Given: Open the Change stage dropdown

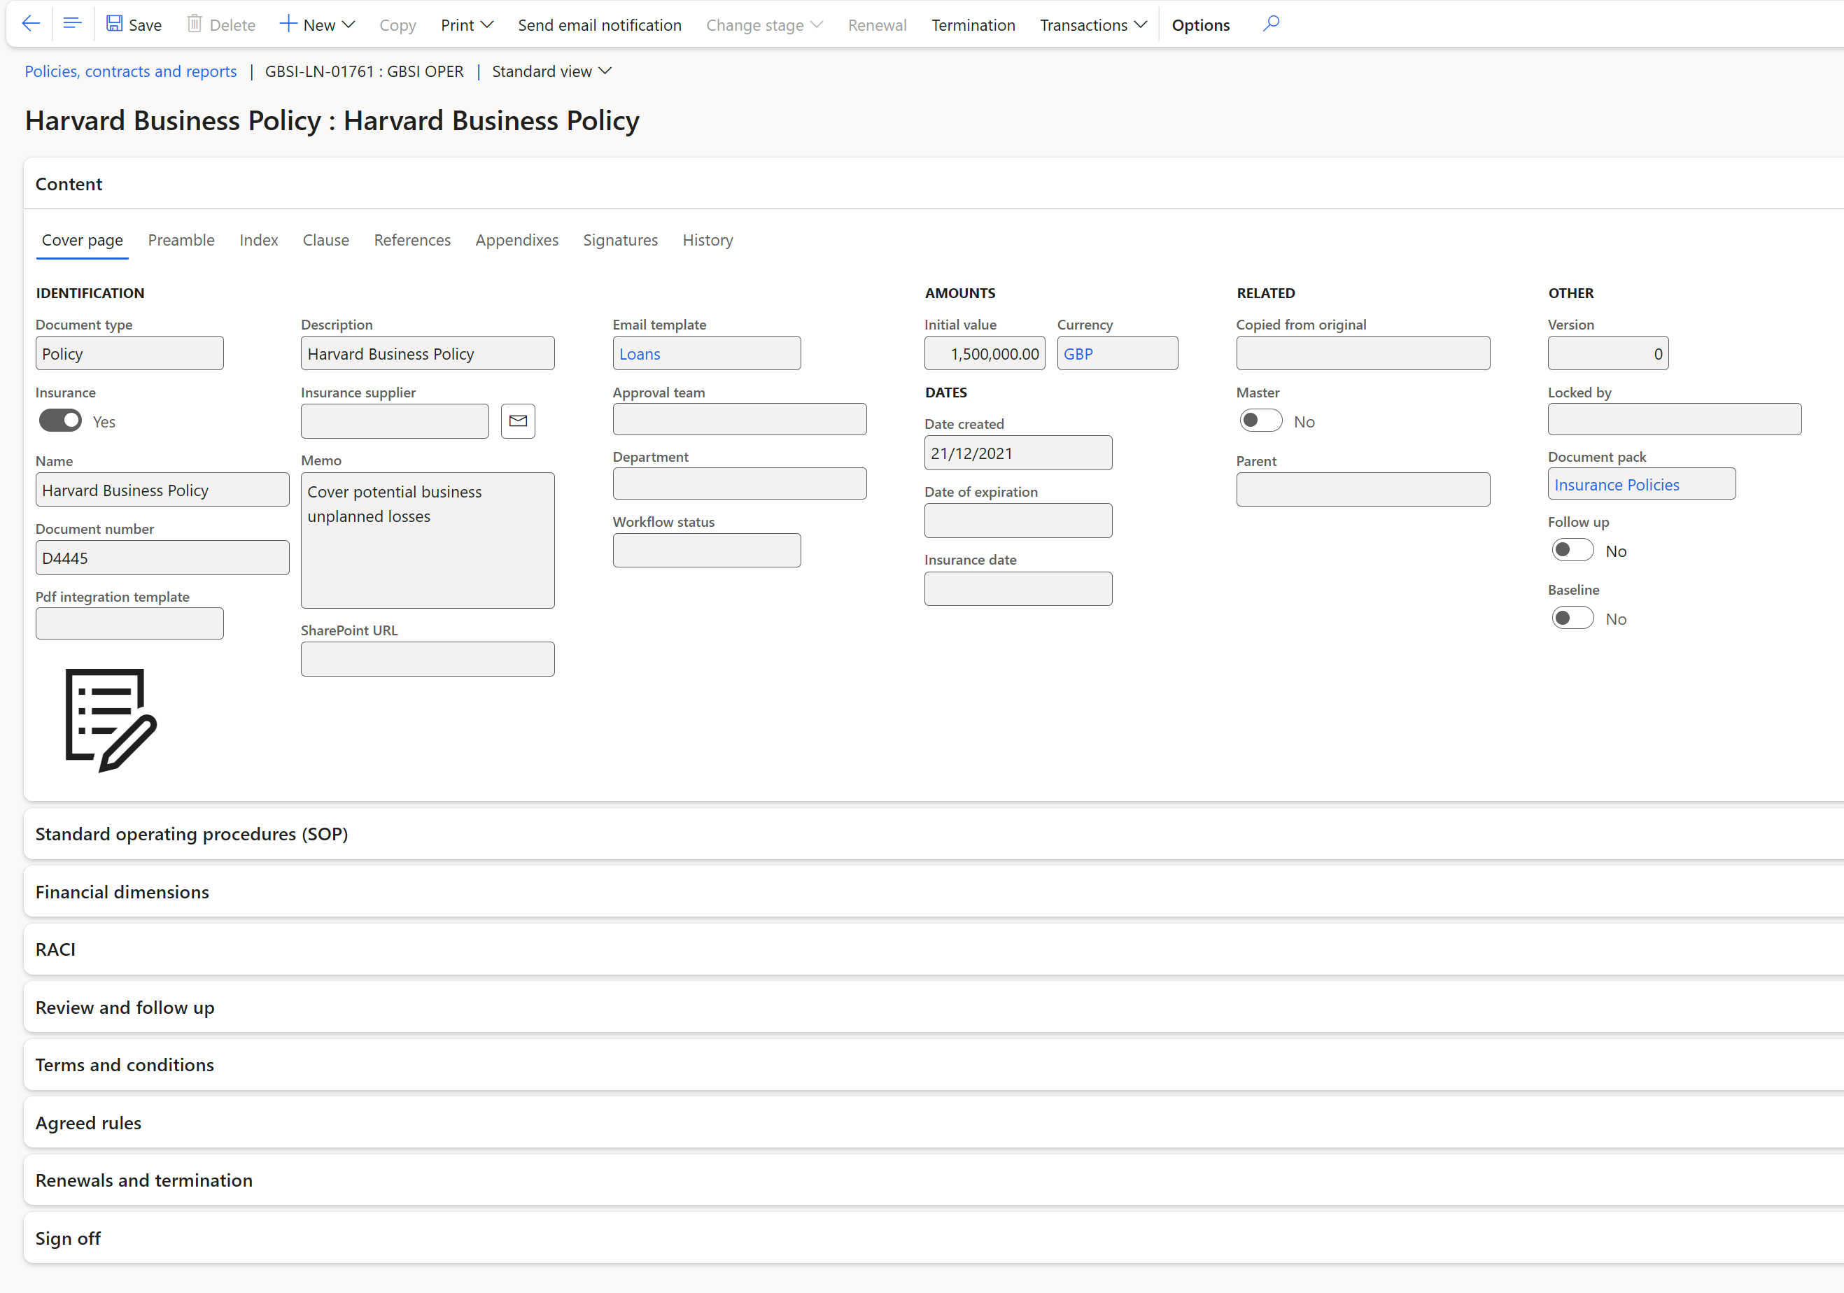Looking at the screenshot, I should click(763, 25).
